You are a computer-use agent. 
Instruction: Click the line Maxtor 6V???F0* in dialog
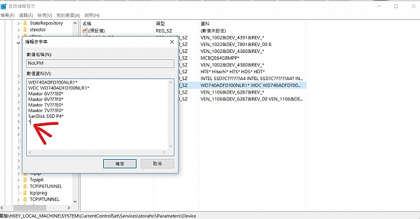[46, 99]
